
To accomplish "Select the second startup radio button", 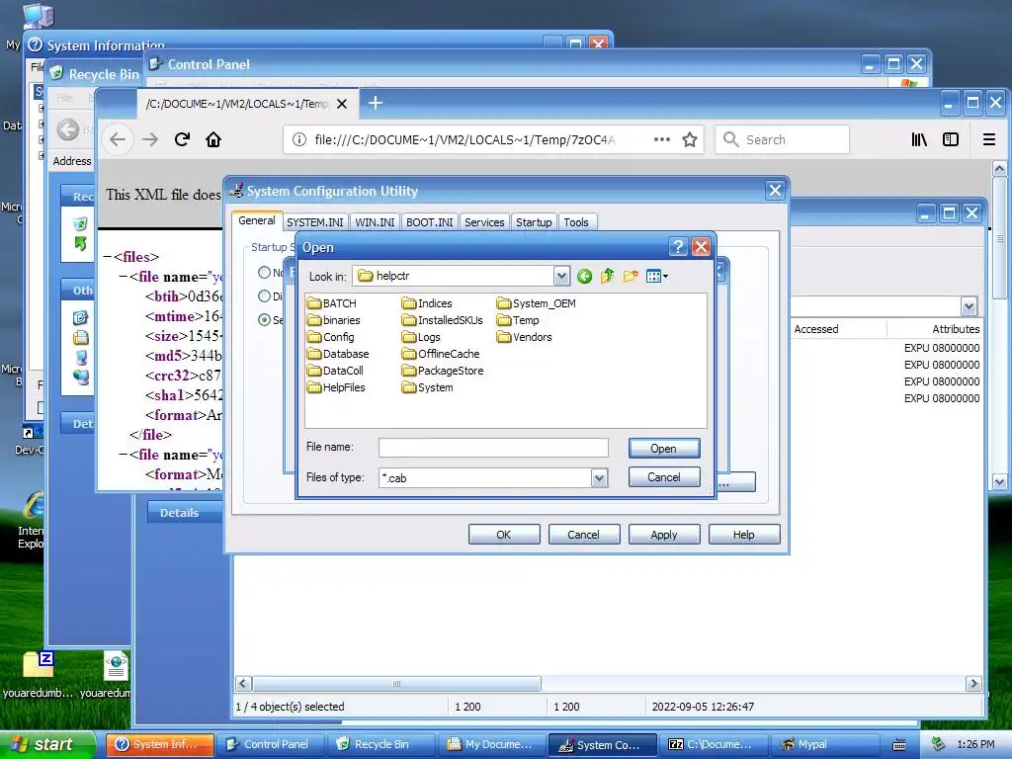I will [x=264, y=296].
